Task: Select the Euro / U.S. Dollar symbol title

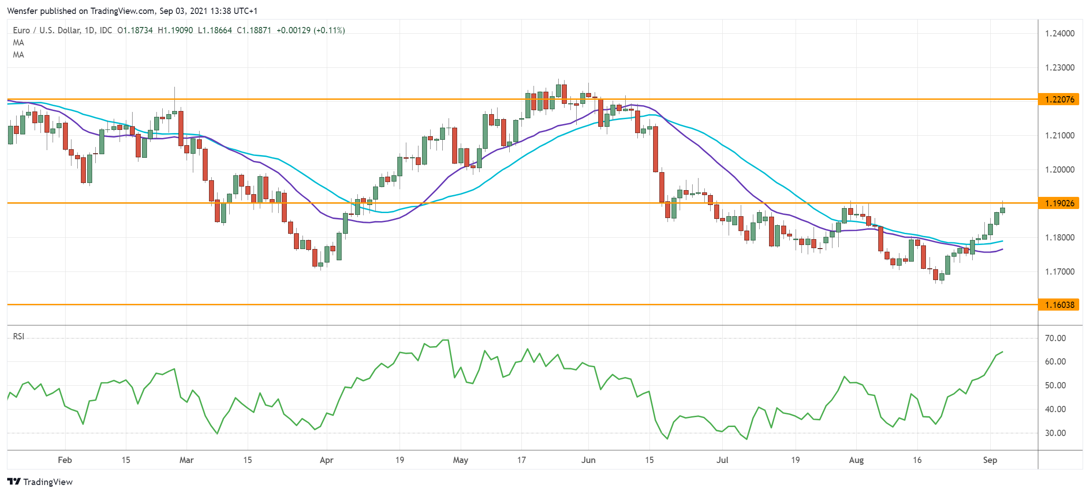Action: [46, 31]
